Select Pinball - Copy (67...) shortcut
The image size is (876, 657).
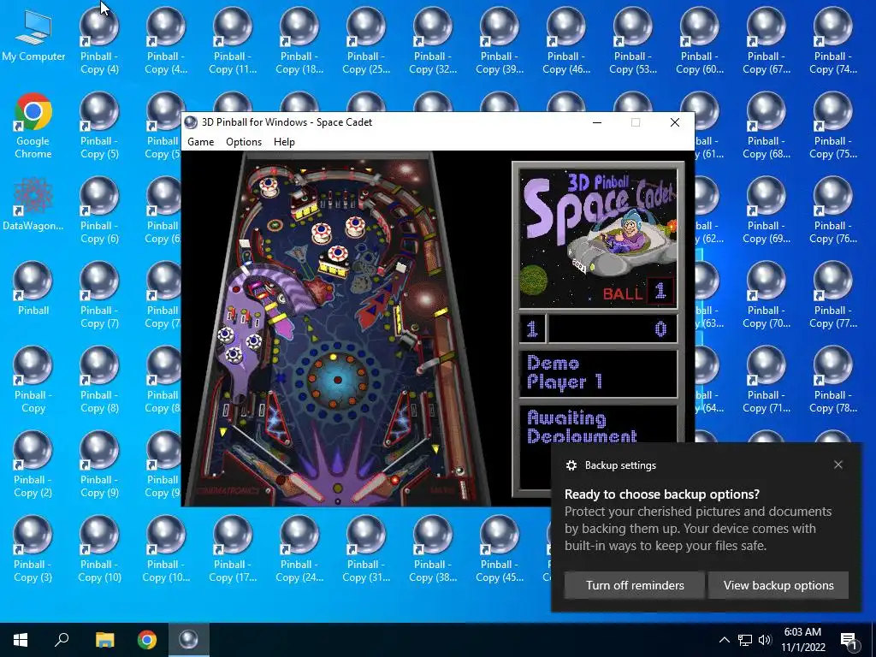click(x=766, y=41)
